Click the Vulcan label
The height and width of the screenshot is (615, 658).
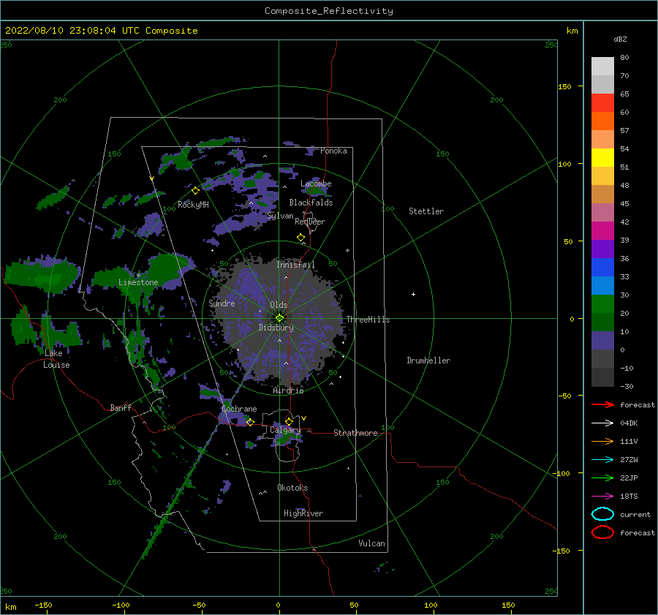tap(372, 543)
